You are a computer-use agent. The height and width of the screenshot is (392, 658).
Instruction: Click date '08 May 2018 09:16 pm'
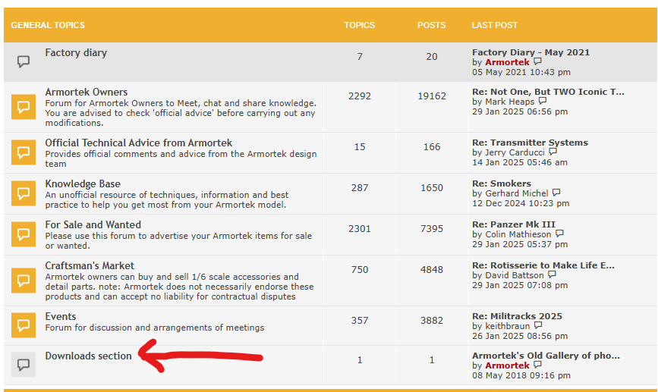(x=521, y=375)
